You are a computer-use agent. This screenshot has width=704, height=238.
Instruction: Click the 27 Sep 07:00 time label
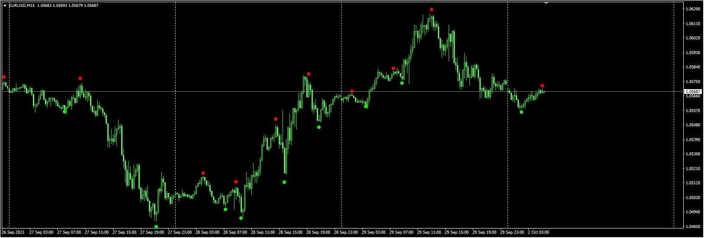pos(69,233)
